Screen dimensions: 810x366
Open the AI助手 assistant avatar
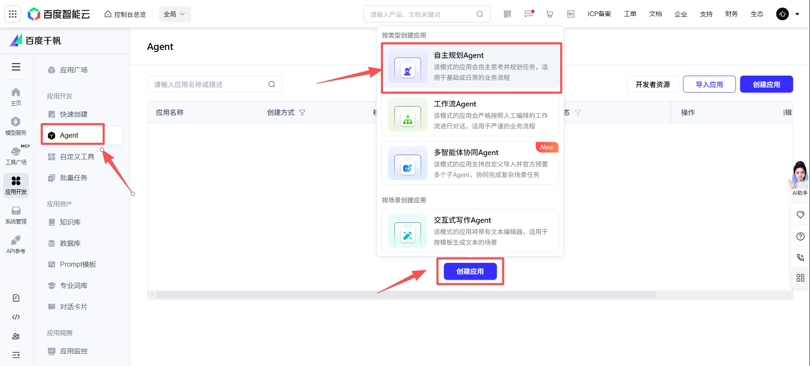pyautogui.click(x=799, y=178)
